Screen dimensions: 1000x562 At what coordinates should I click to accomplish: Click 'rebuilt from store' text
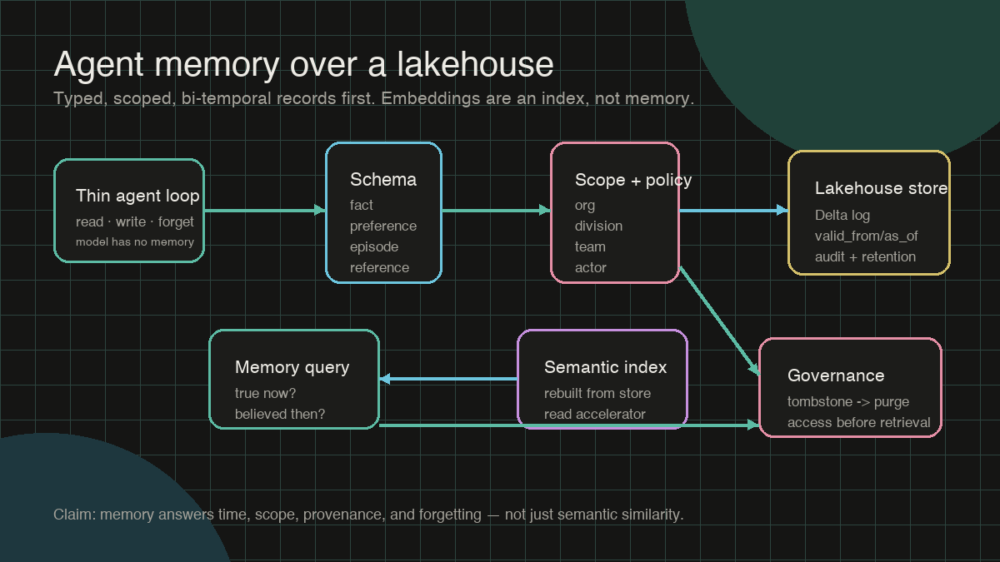597,393
